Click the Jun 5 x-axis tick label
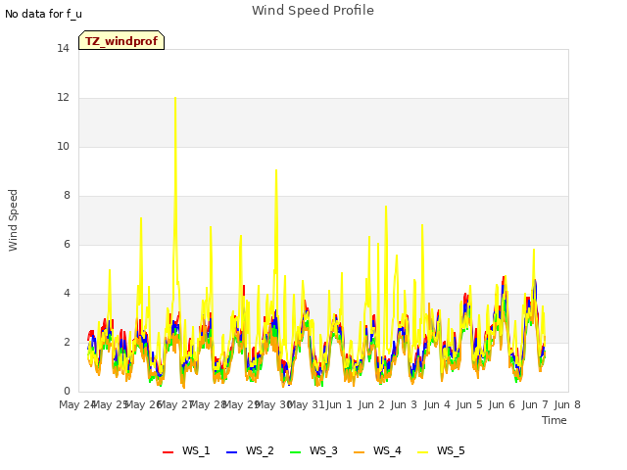The width and height of the screenshot is (627, 470). click(x=469, y=404)
